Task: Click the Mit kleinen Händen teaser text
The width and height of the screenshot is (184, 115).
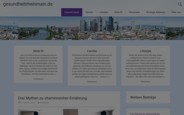Action: coord(92,66)
